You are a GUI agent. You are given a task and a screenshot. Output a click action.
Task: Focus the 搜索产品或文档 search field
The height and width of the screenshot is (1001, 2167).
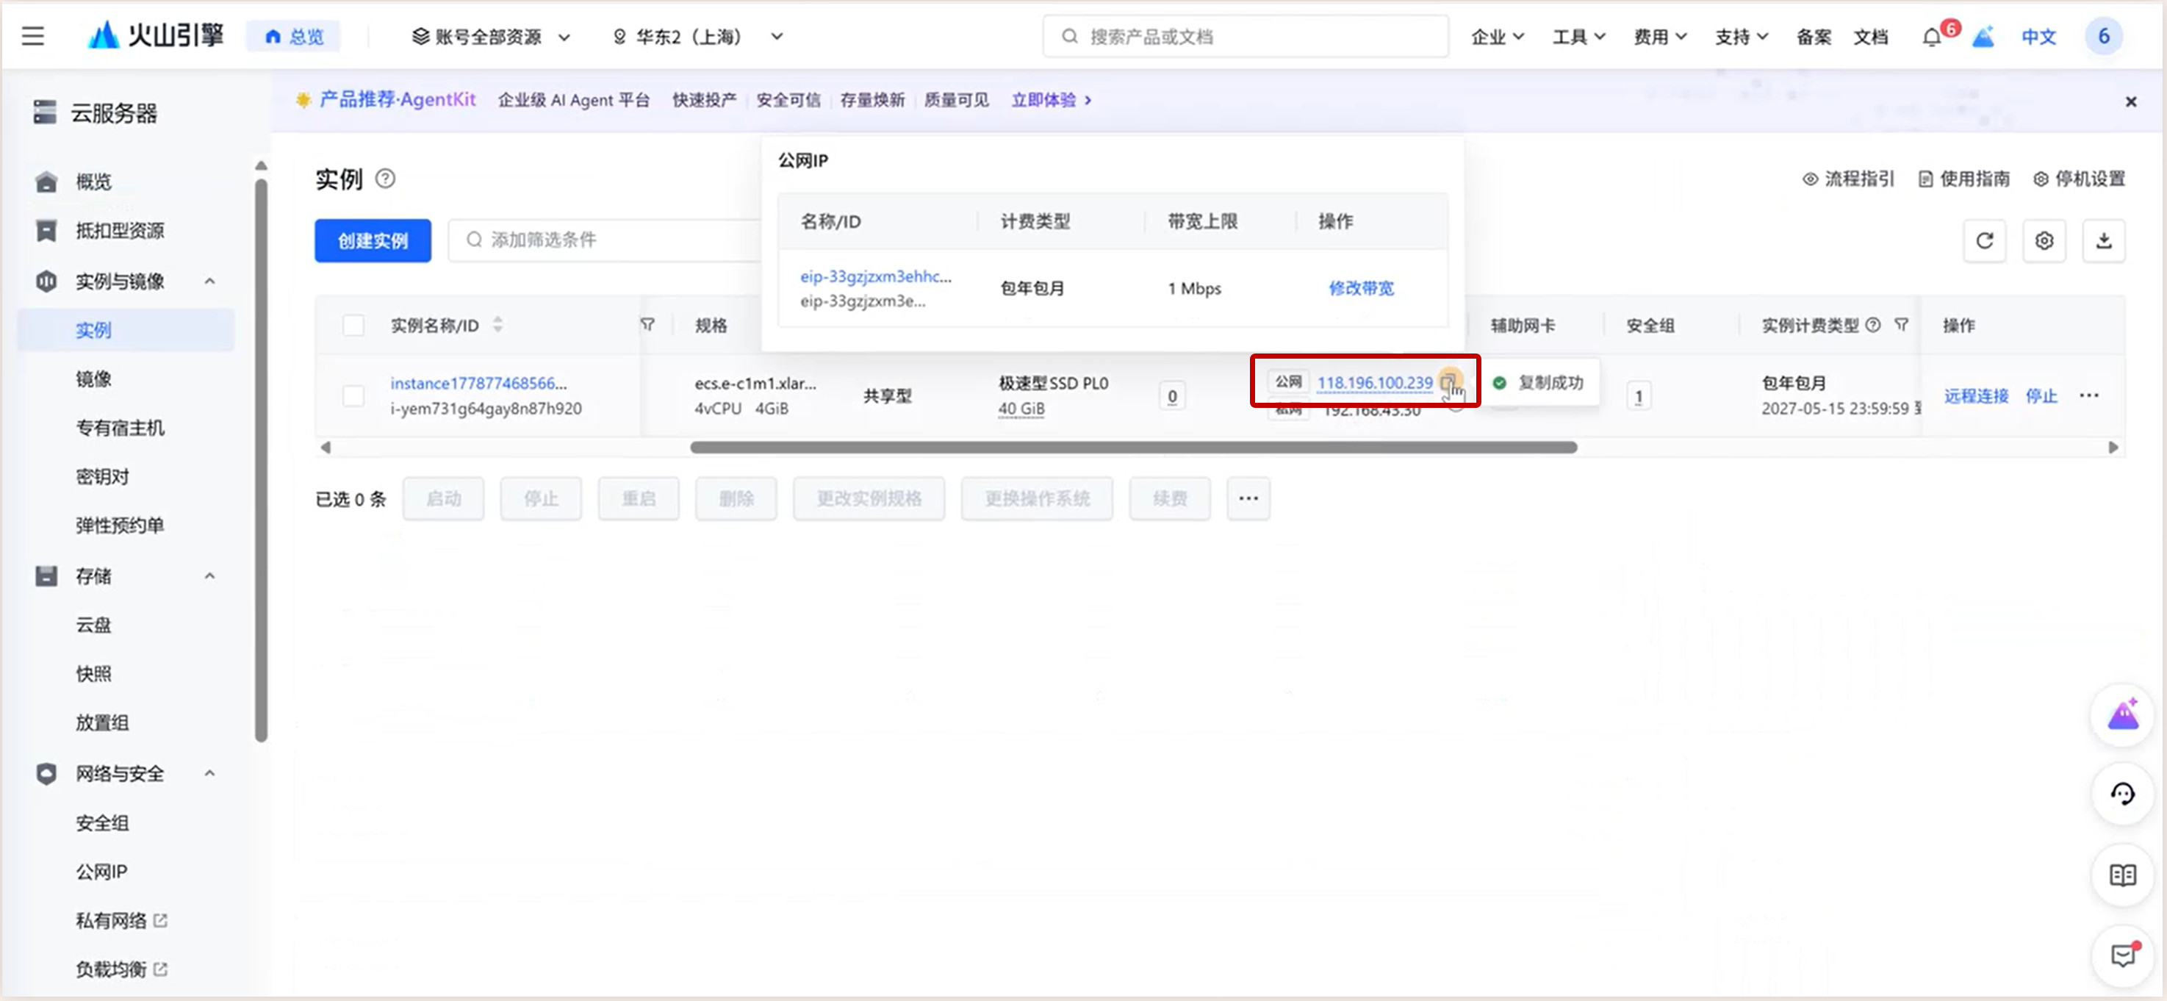[1245, 37]
